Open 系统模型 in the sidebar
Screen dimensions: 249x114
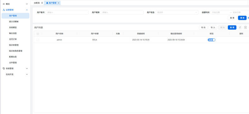15,27
